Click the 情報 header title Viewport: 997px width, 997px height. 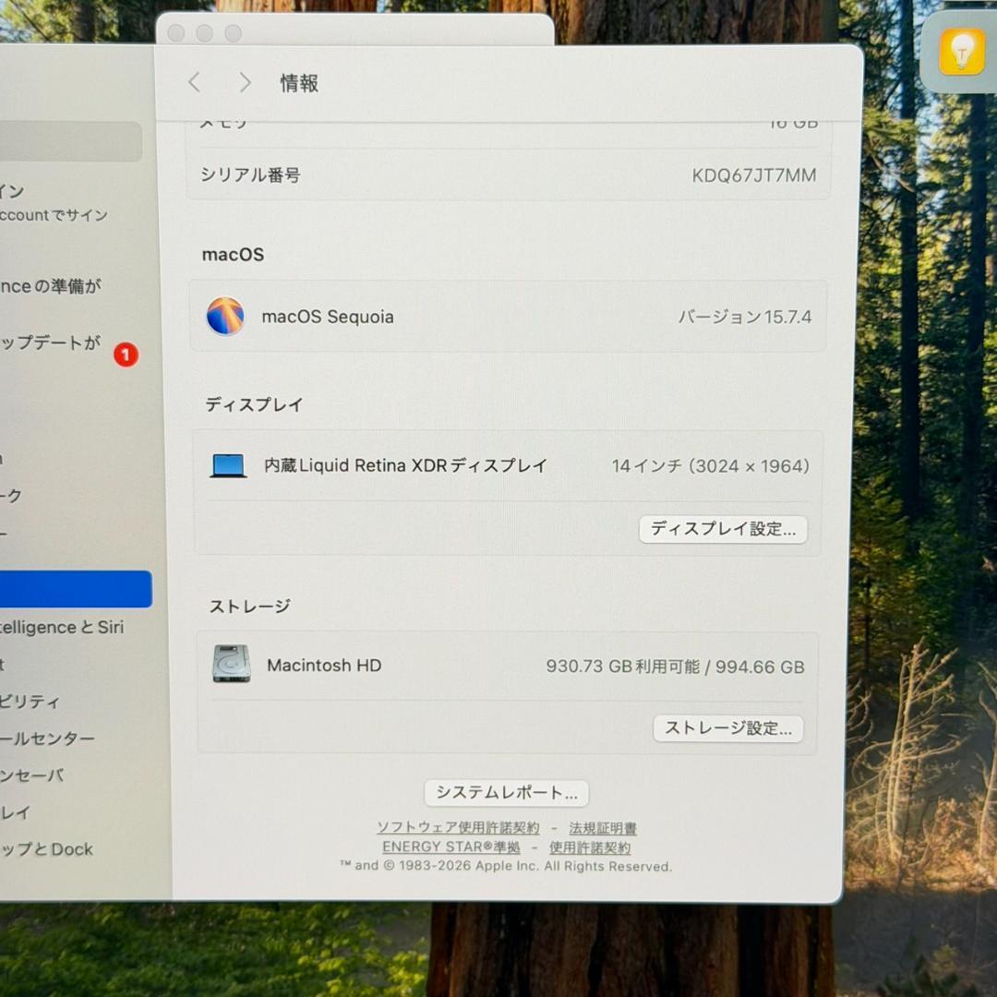pyautogui.click(x=299, y=83)
